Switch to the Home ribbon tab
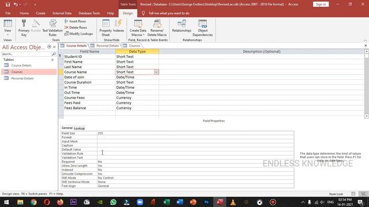 (x=24, y=13)
